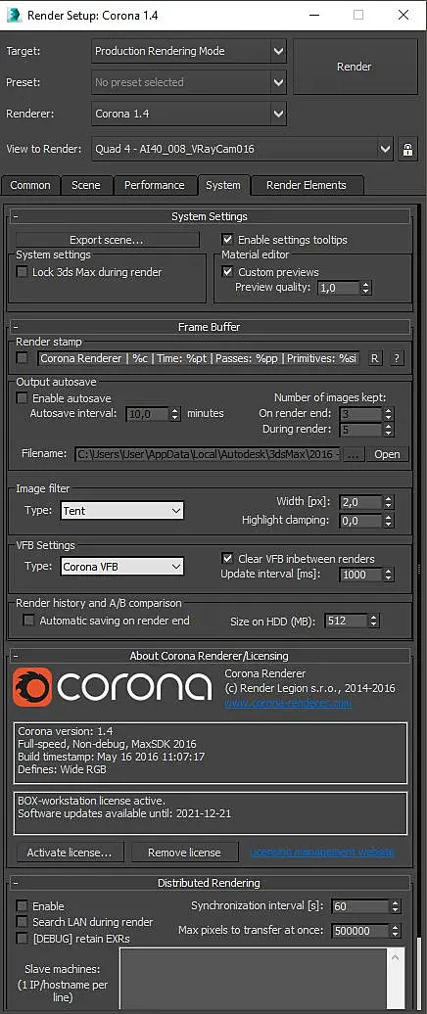Click Remove license button
The width and height of the screenshot is (427, 1014).
(184, 853)
